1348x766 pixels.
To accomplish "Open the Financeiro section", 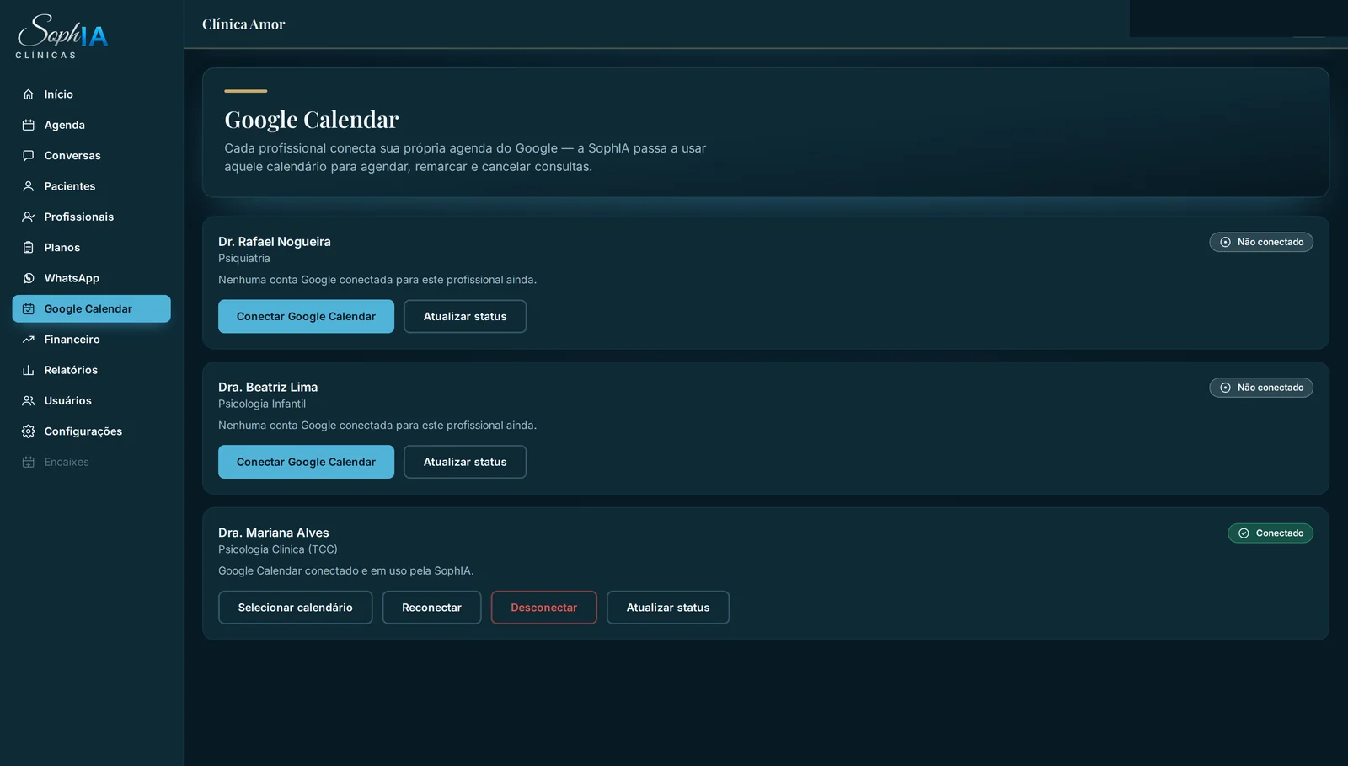I will point(92,340).
